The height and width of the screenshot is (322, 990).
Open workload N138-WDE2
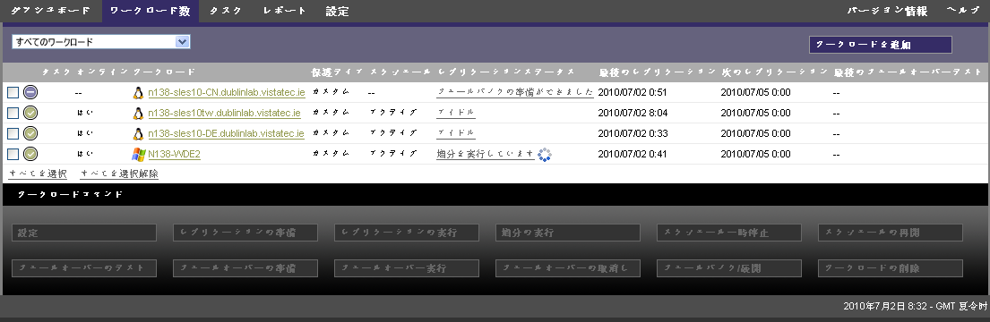coord(175,154)
